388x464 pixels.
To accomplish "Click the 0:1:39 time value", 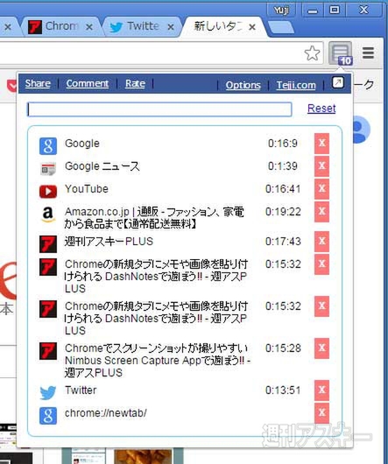I will (x=283, y=166).
